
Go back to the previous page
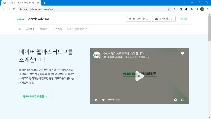[4, 9]
